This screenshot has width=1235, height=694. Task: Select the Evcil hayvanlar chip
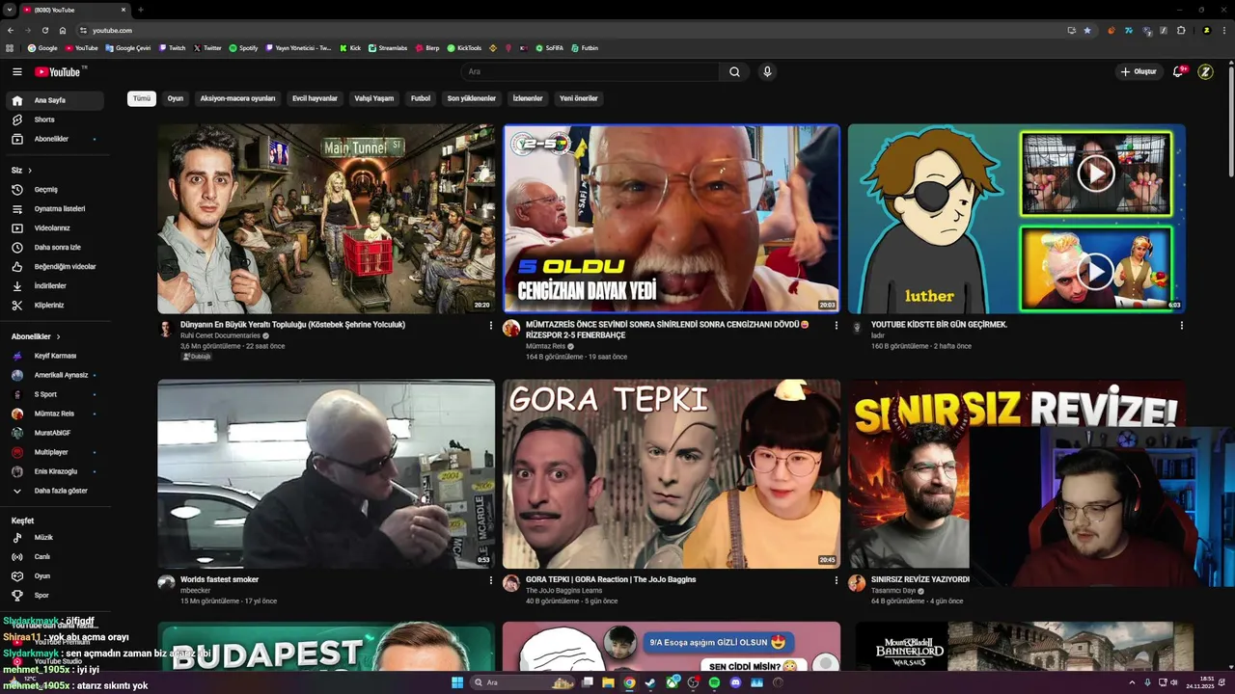[x=315, y=98]
